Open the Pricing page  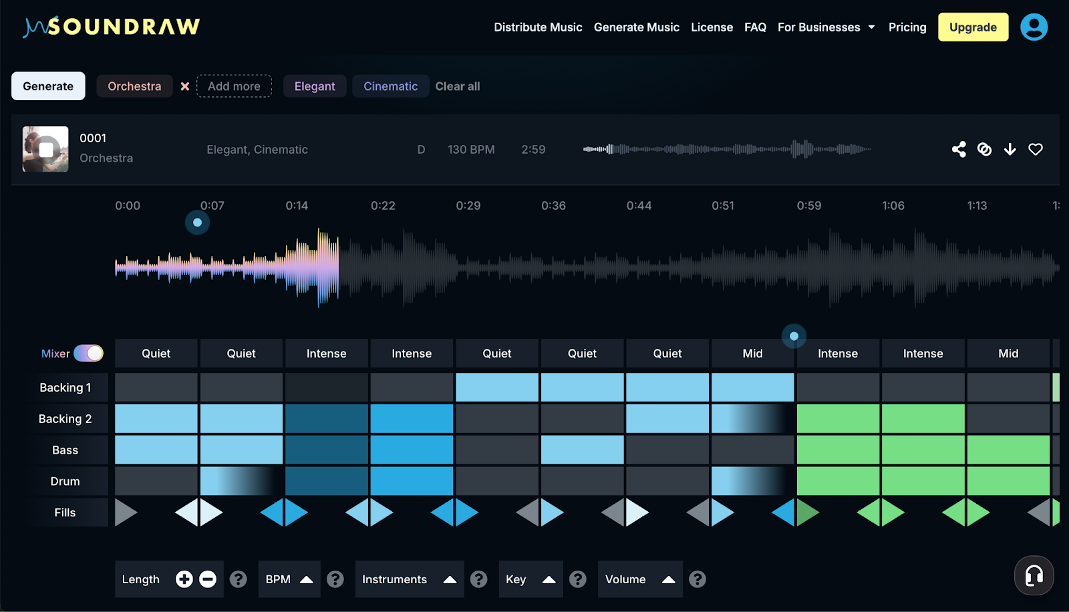coord(907,27)
